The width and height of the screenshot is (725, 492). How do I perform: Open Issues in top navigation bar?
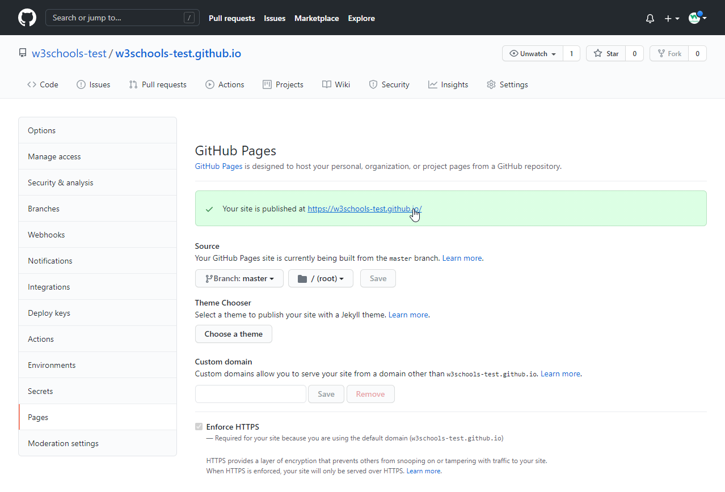tap(275, 18)
